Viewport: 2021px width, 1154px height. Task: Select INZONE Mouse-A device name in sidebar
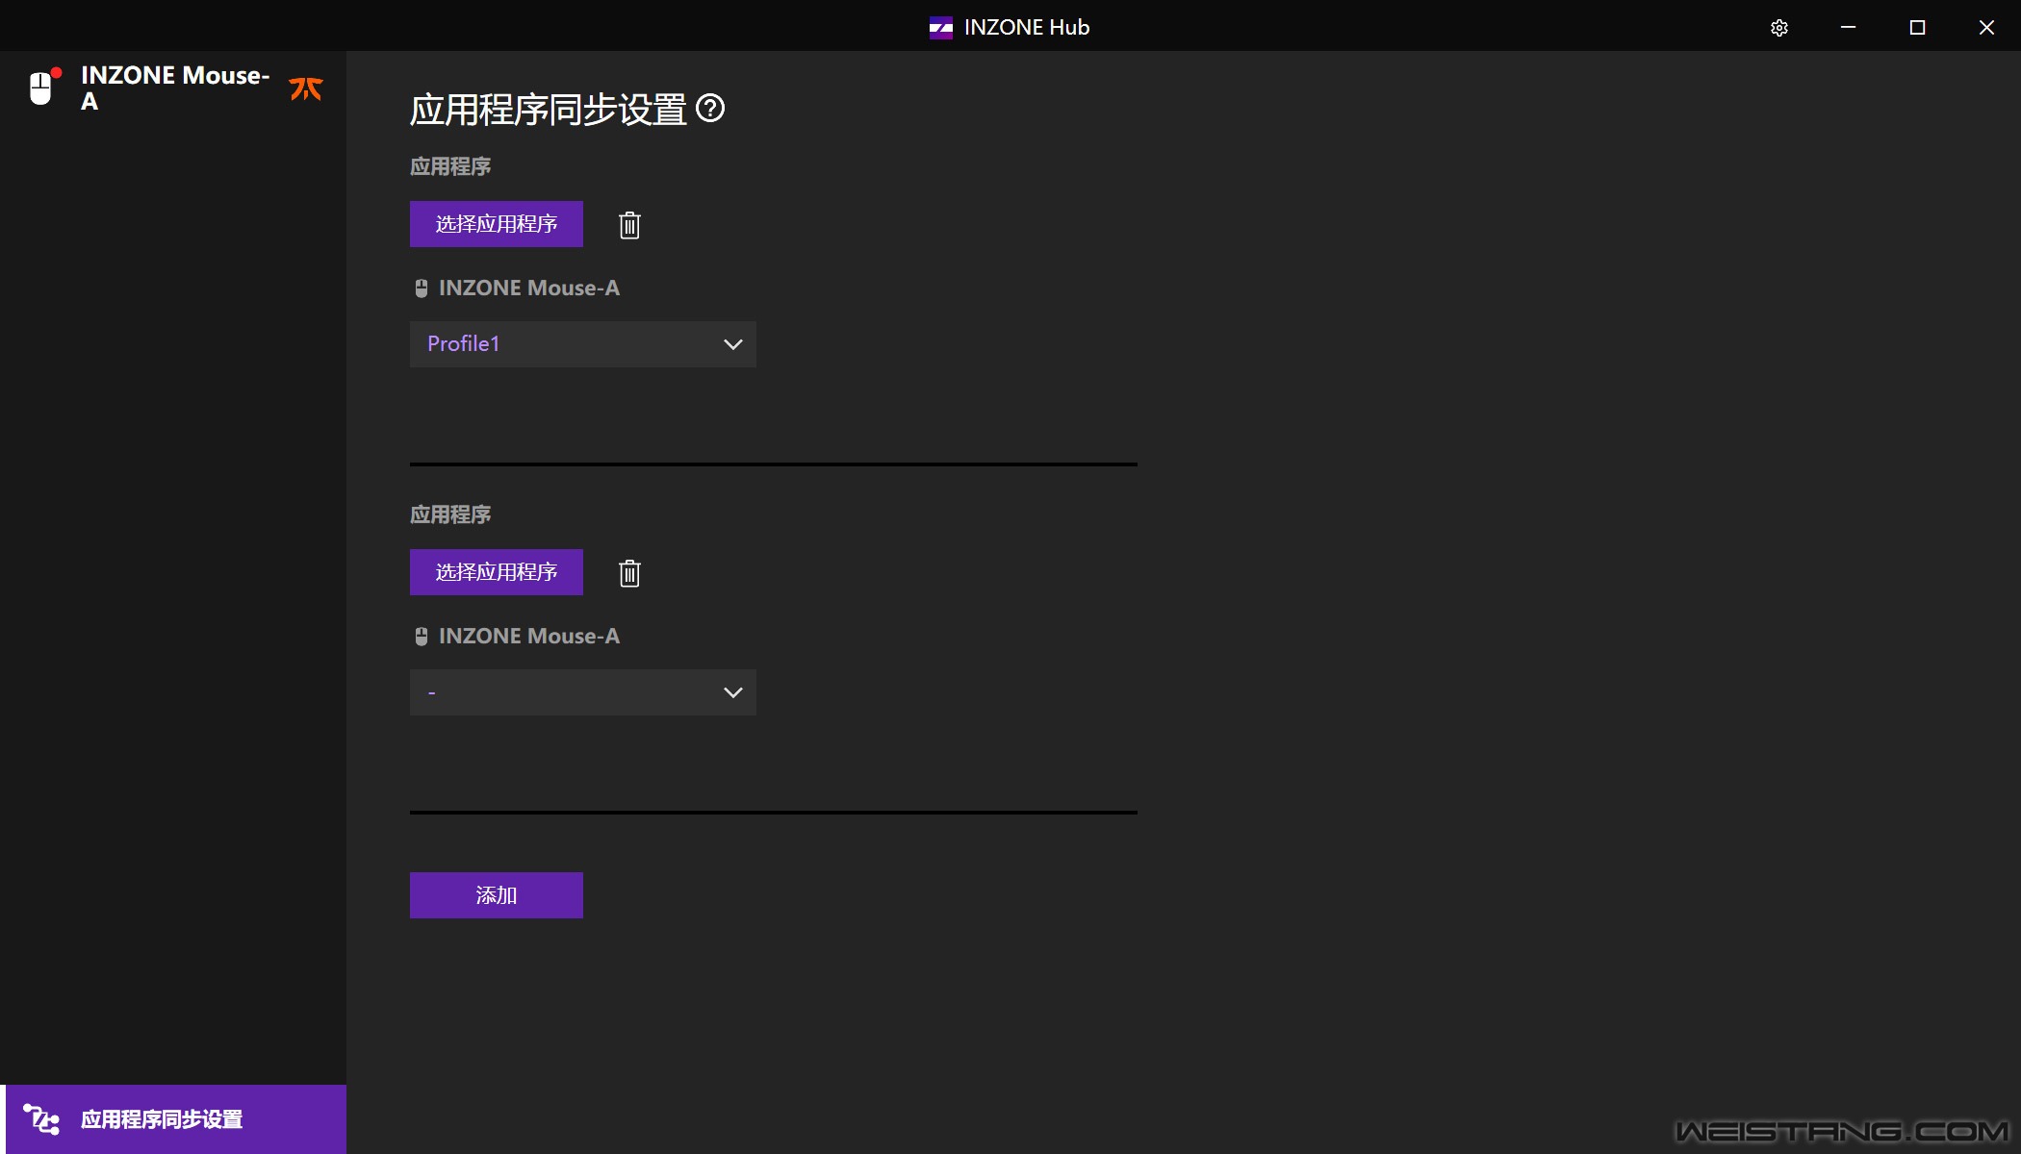click(x=175, y=88)
